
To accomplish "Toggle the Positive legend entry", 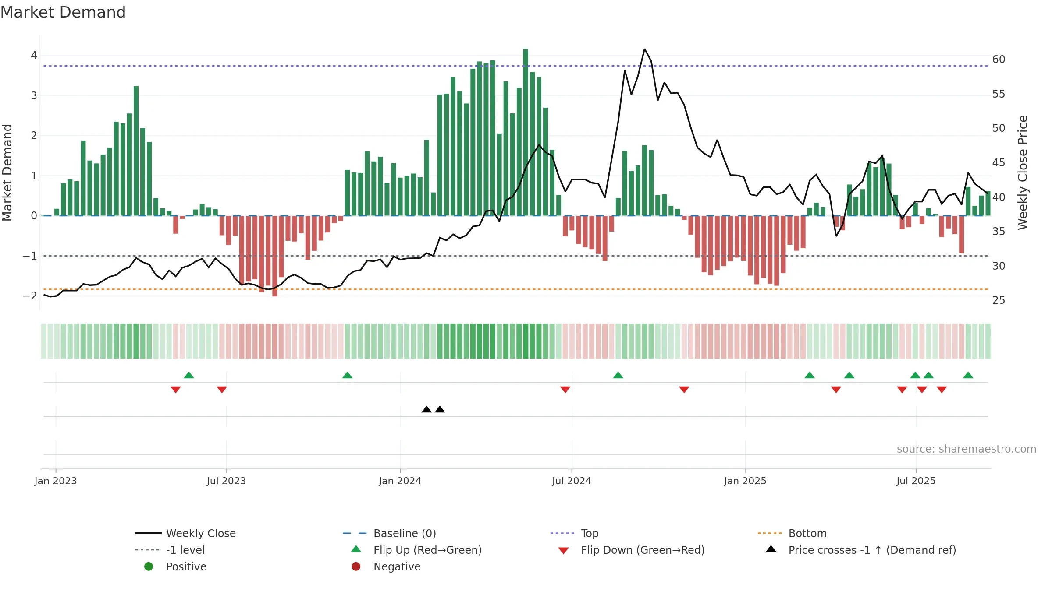I will pyautogui.click(x=175, y=566).
